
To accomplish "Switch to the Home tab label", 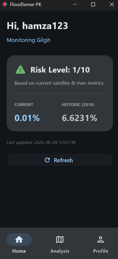I will click(19, 251).
